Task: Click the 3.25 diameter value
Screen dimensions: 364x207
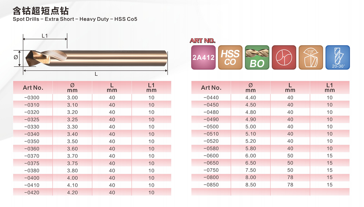Action: point(72,119)
